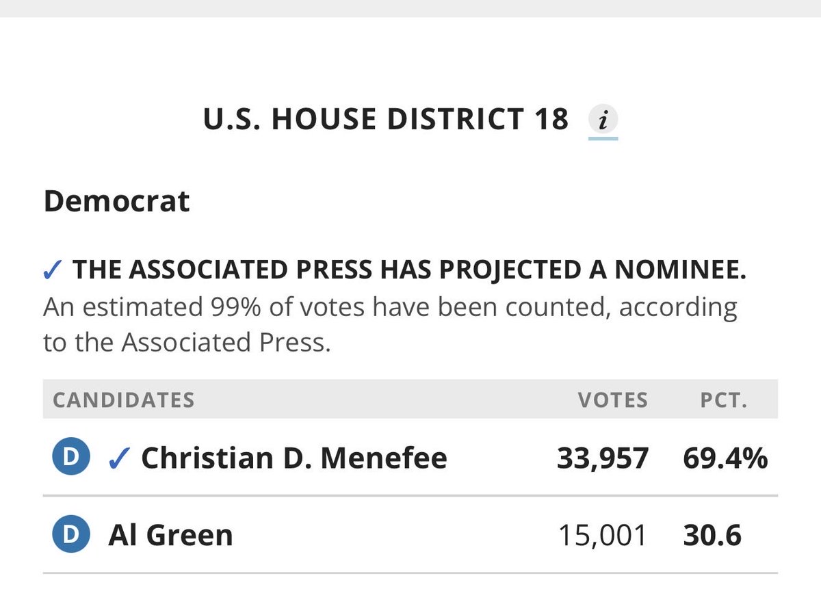This screenshot has height=602, width=821.
Task: Click the U.S. House District 18 heading
Action: (x=386, y=120)
